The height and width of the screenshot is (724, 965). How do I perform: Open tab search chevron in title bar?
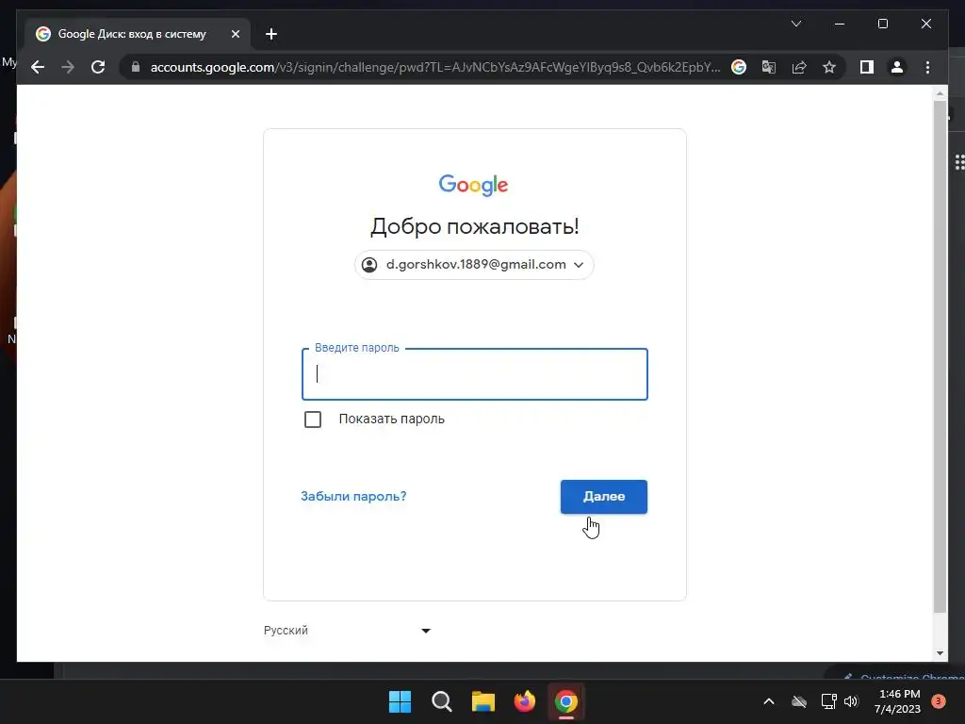tap(795, 24)
